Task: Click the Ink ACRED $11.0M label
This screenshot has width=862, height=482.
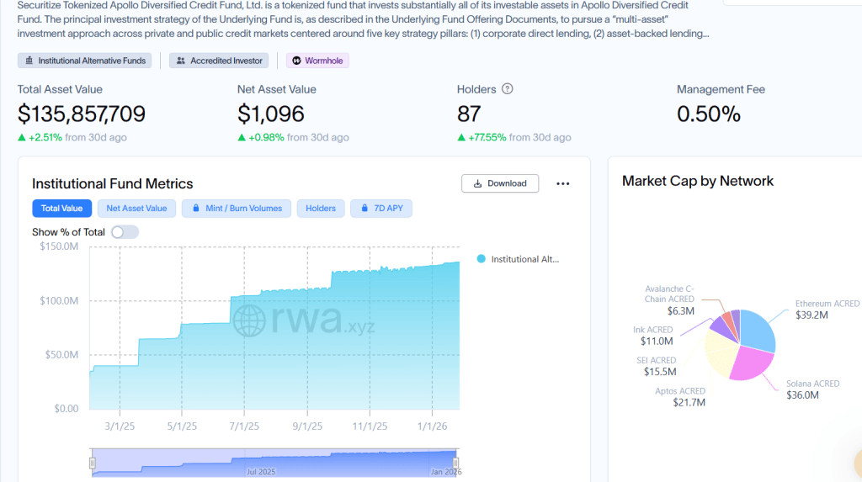Action: click(653, 336)
